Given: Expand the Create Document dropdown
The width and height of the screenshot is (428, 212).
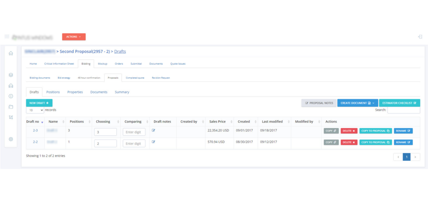Looking at the screenshot, I should point(357,103).
